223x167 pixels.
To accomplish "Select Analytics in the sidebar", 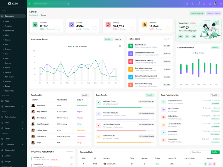I will (8, 26).
